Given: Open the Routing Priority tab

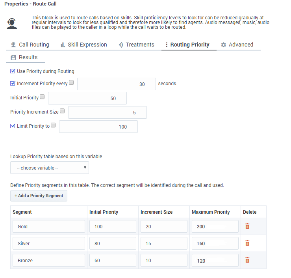Looking at the screenshot, I should 189,45.
